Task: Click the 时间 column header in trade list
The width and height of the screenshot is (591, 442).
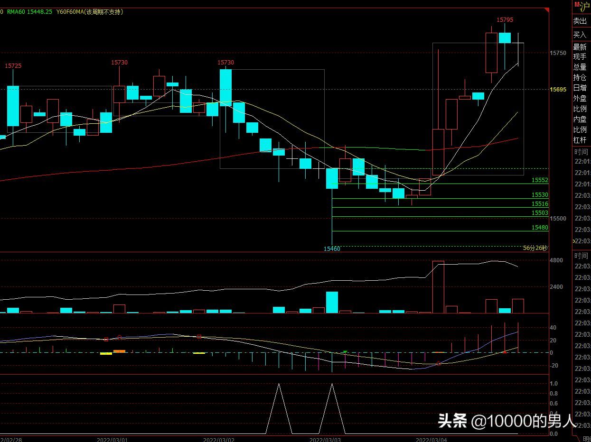Action: coord(581,152)
